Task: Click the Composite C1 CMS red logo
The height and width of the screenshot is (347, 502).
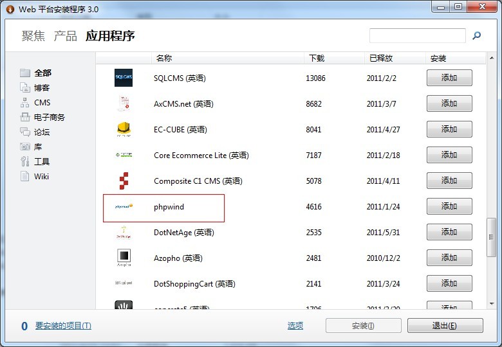Action: tap(124, 181)
